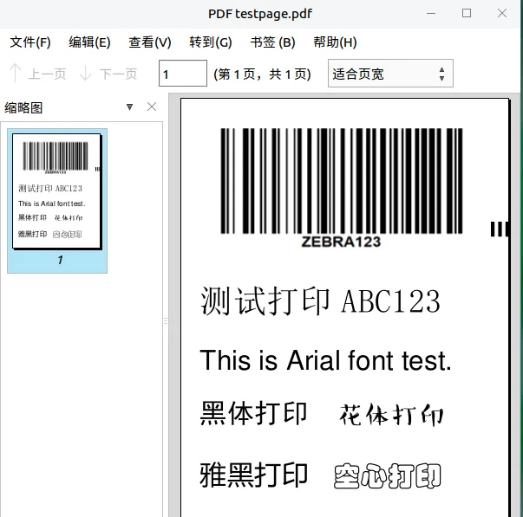This screenshot has width=523, height=517.
Task: Select the page 1 thumbnail in sidebar
Action: pyautogui.click(x=57, y=193)
